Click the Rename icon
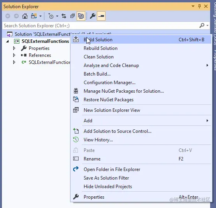 pyautogui.click(x=76, y=159)
